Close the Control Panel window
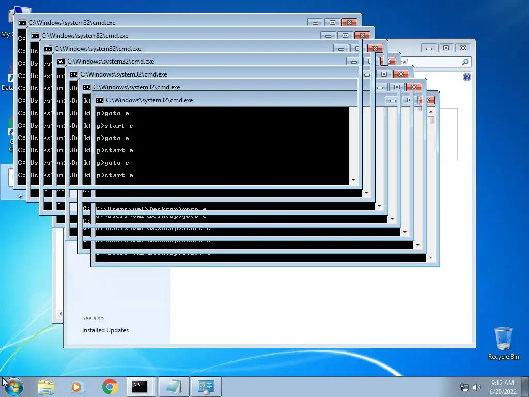This screenshot has height=397, width=529. click(463, 48)
